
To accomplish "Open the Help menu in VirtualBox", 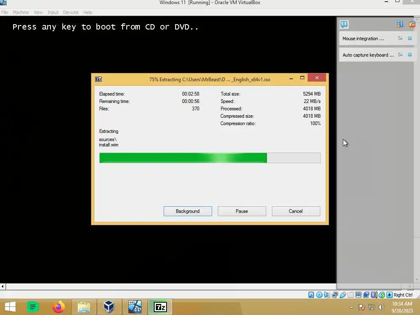I will click(87, 12).
